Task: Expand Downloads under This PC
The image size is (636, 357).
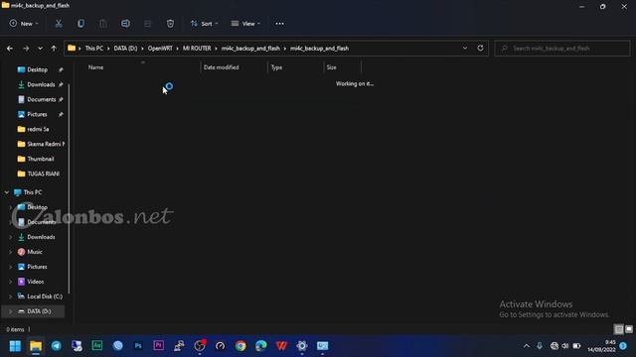Action: pyautogui.click(x=11, y=237)
